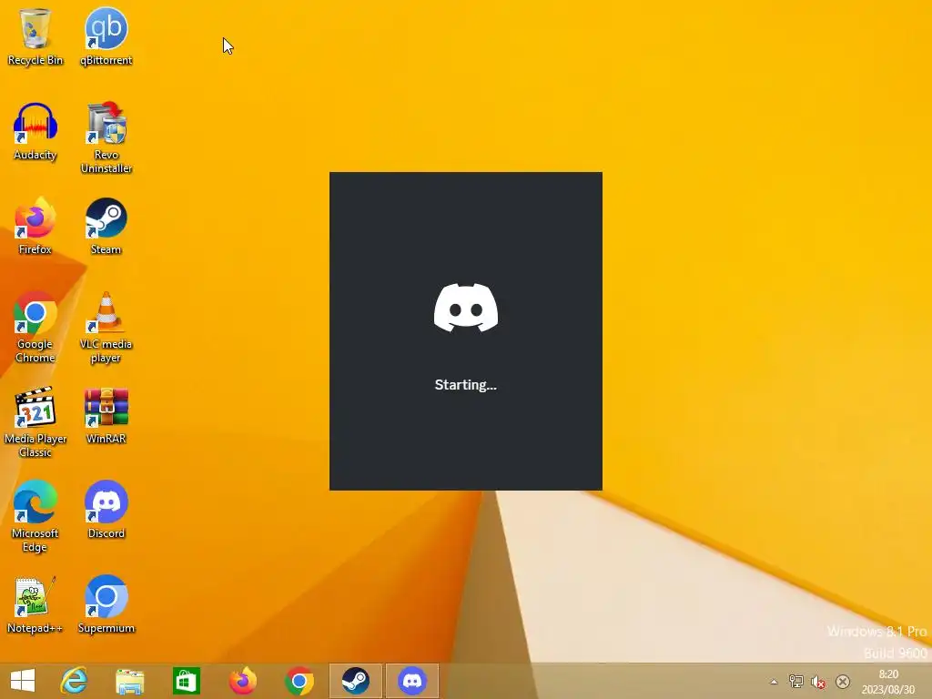The image size is (932, 699).
Task: Click the Discord logo in splash window
Action: pos(466,308)
